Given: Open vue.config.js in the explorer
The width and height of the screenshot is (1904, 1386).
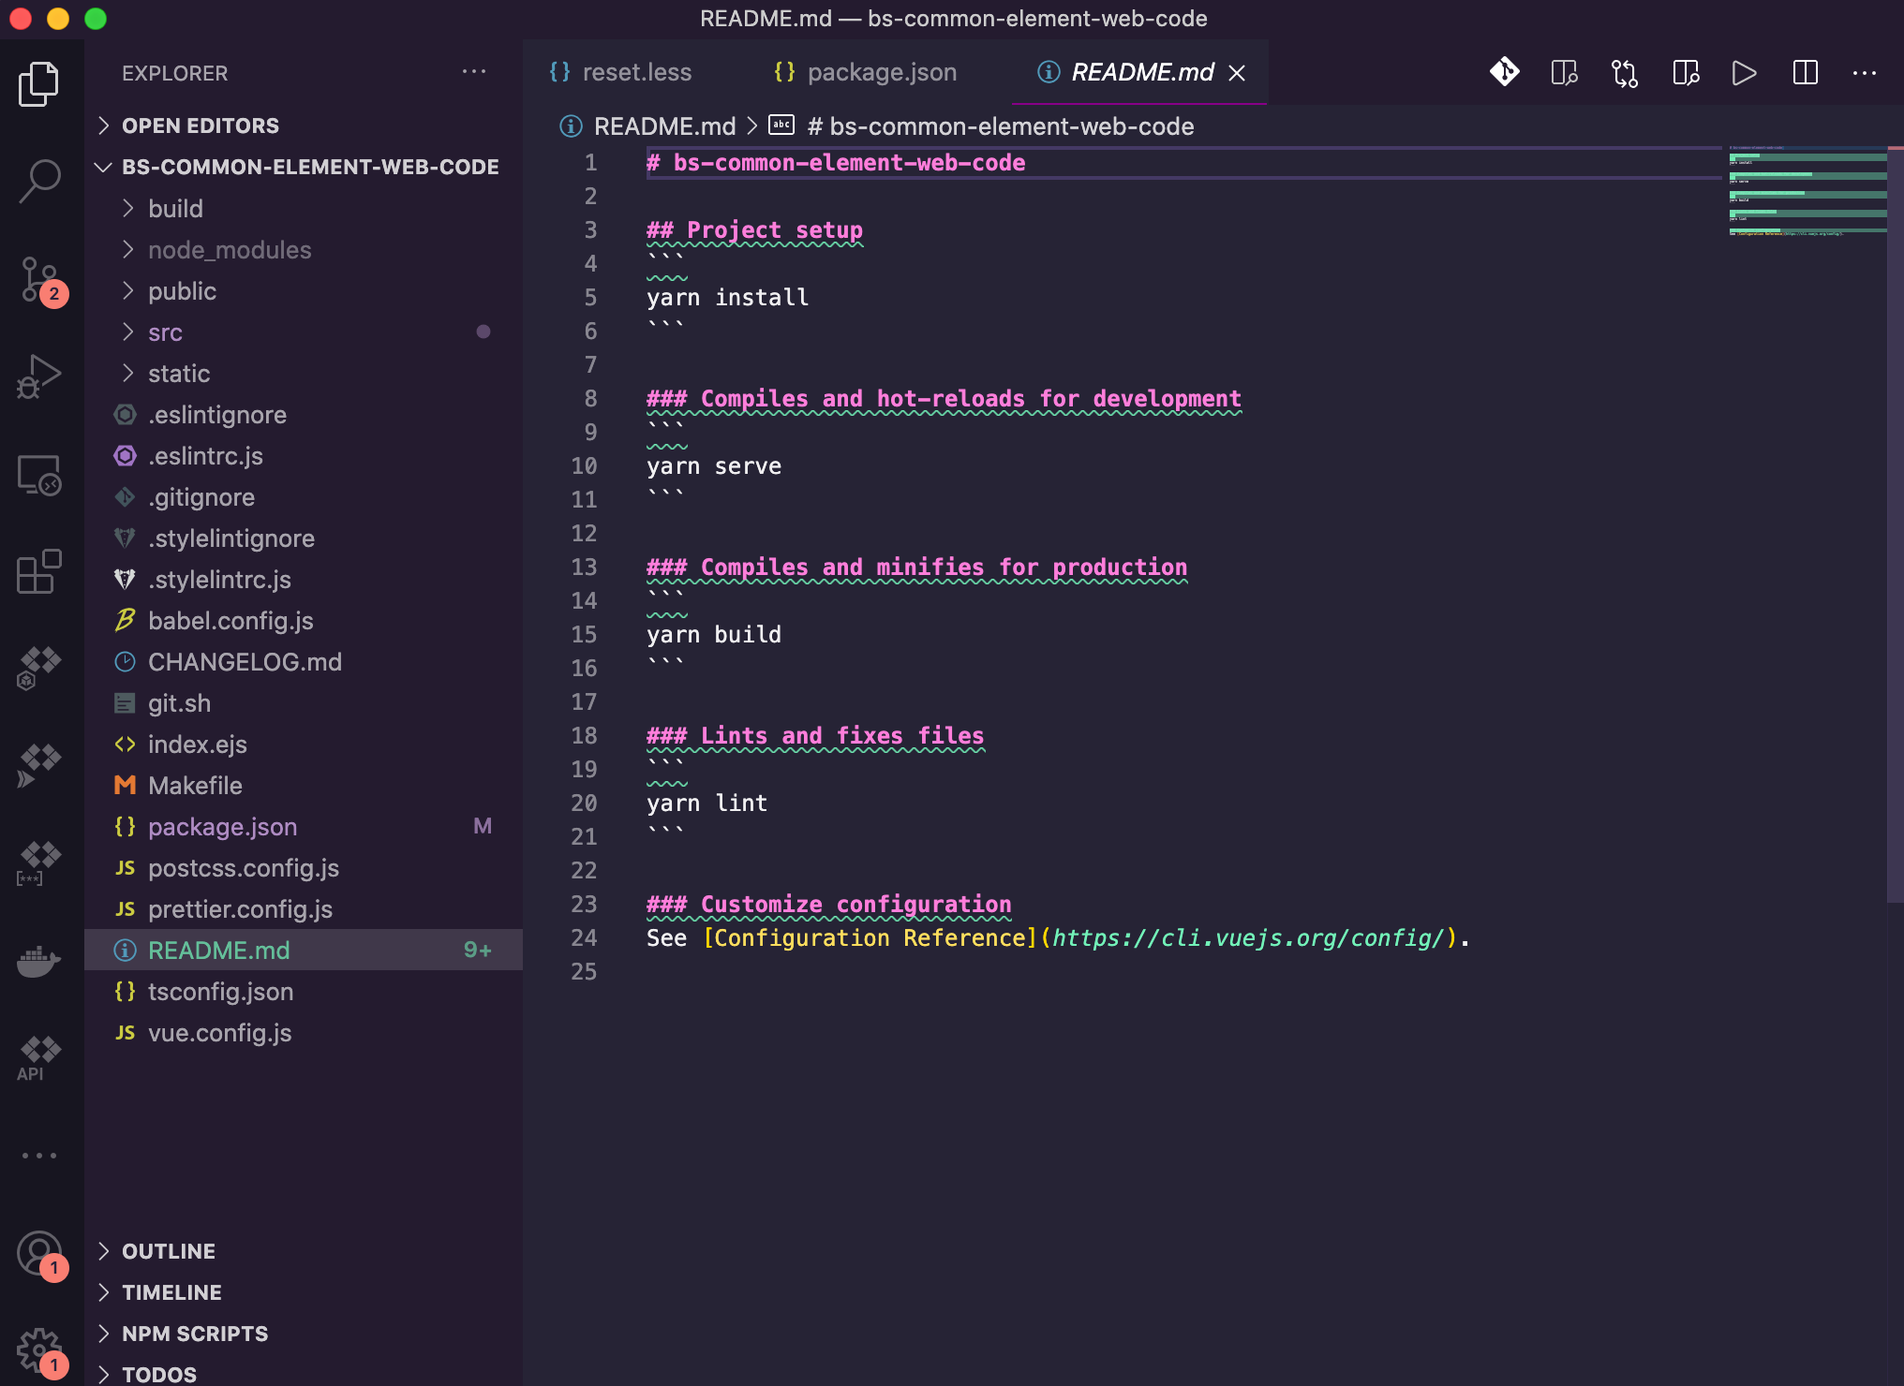Looking at the screenshot, I should 304,1032.
